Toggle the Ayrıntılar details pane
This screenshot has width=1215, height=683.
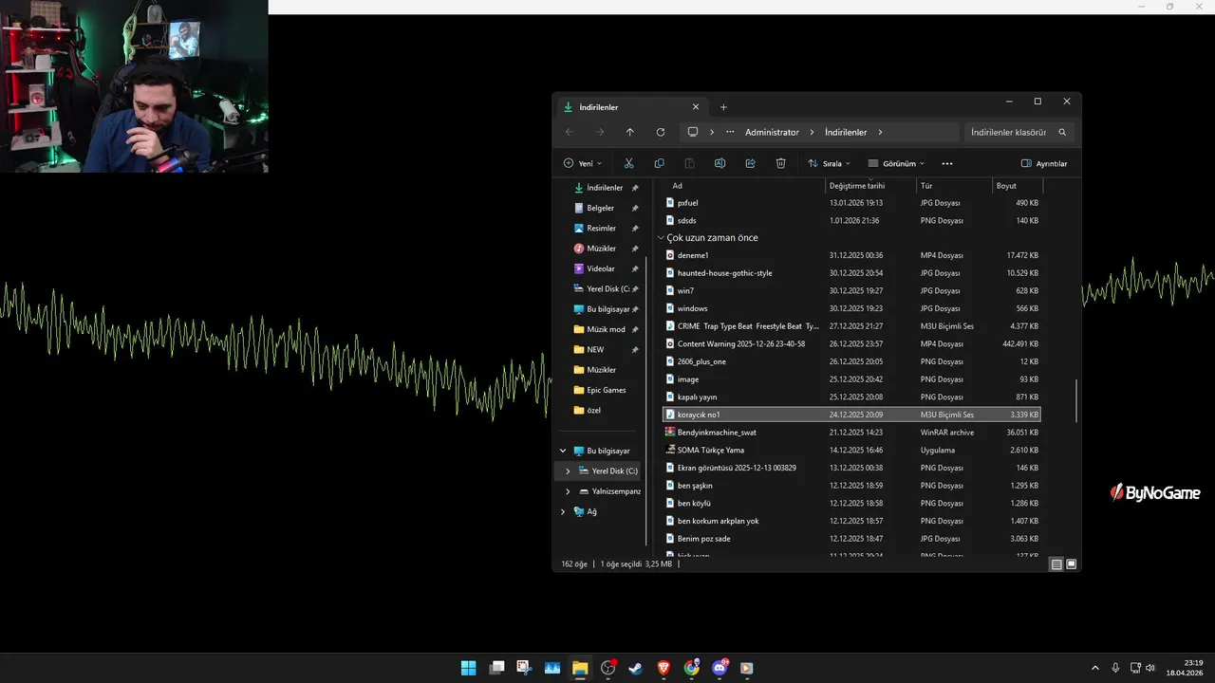(1044, 163)
